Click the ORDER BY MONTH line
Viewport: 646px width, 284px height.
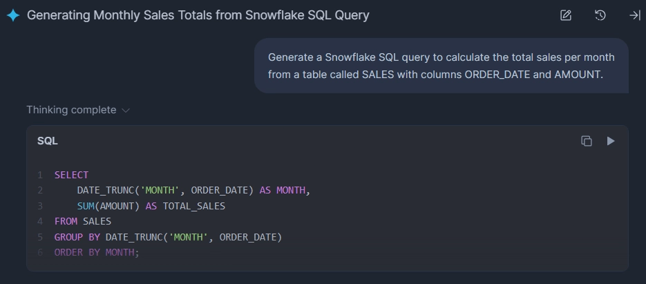point(97,253)
